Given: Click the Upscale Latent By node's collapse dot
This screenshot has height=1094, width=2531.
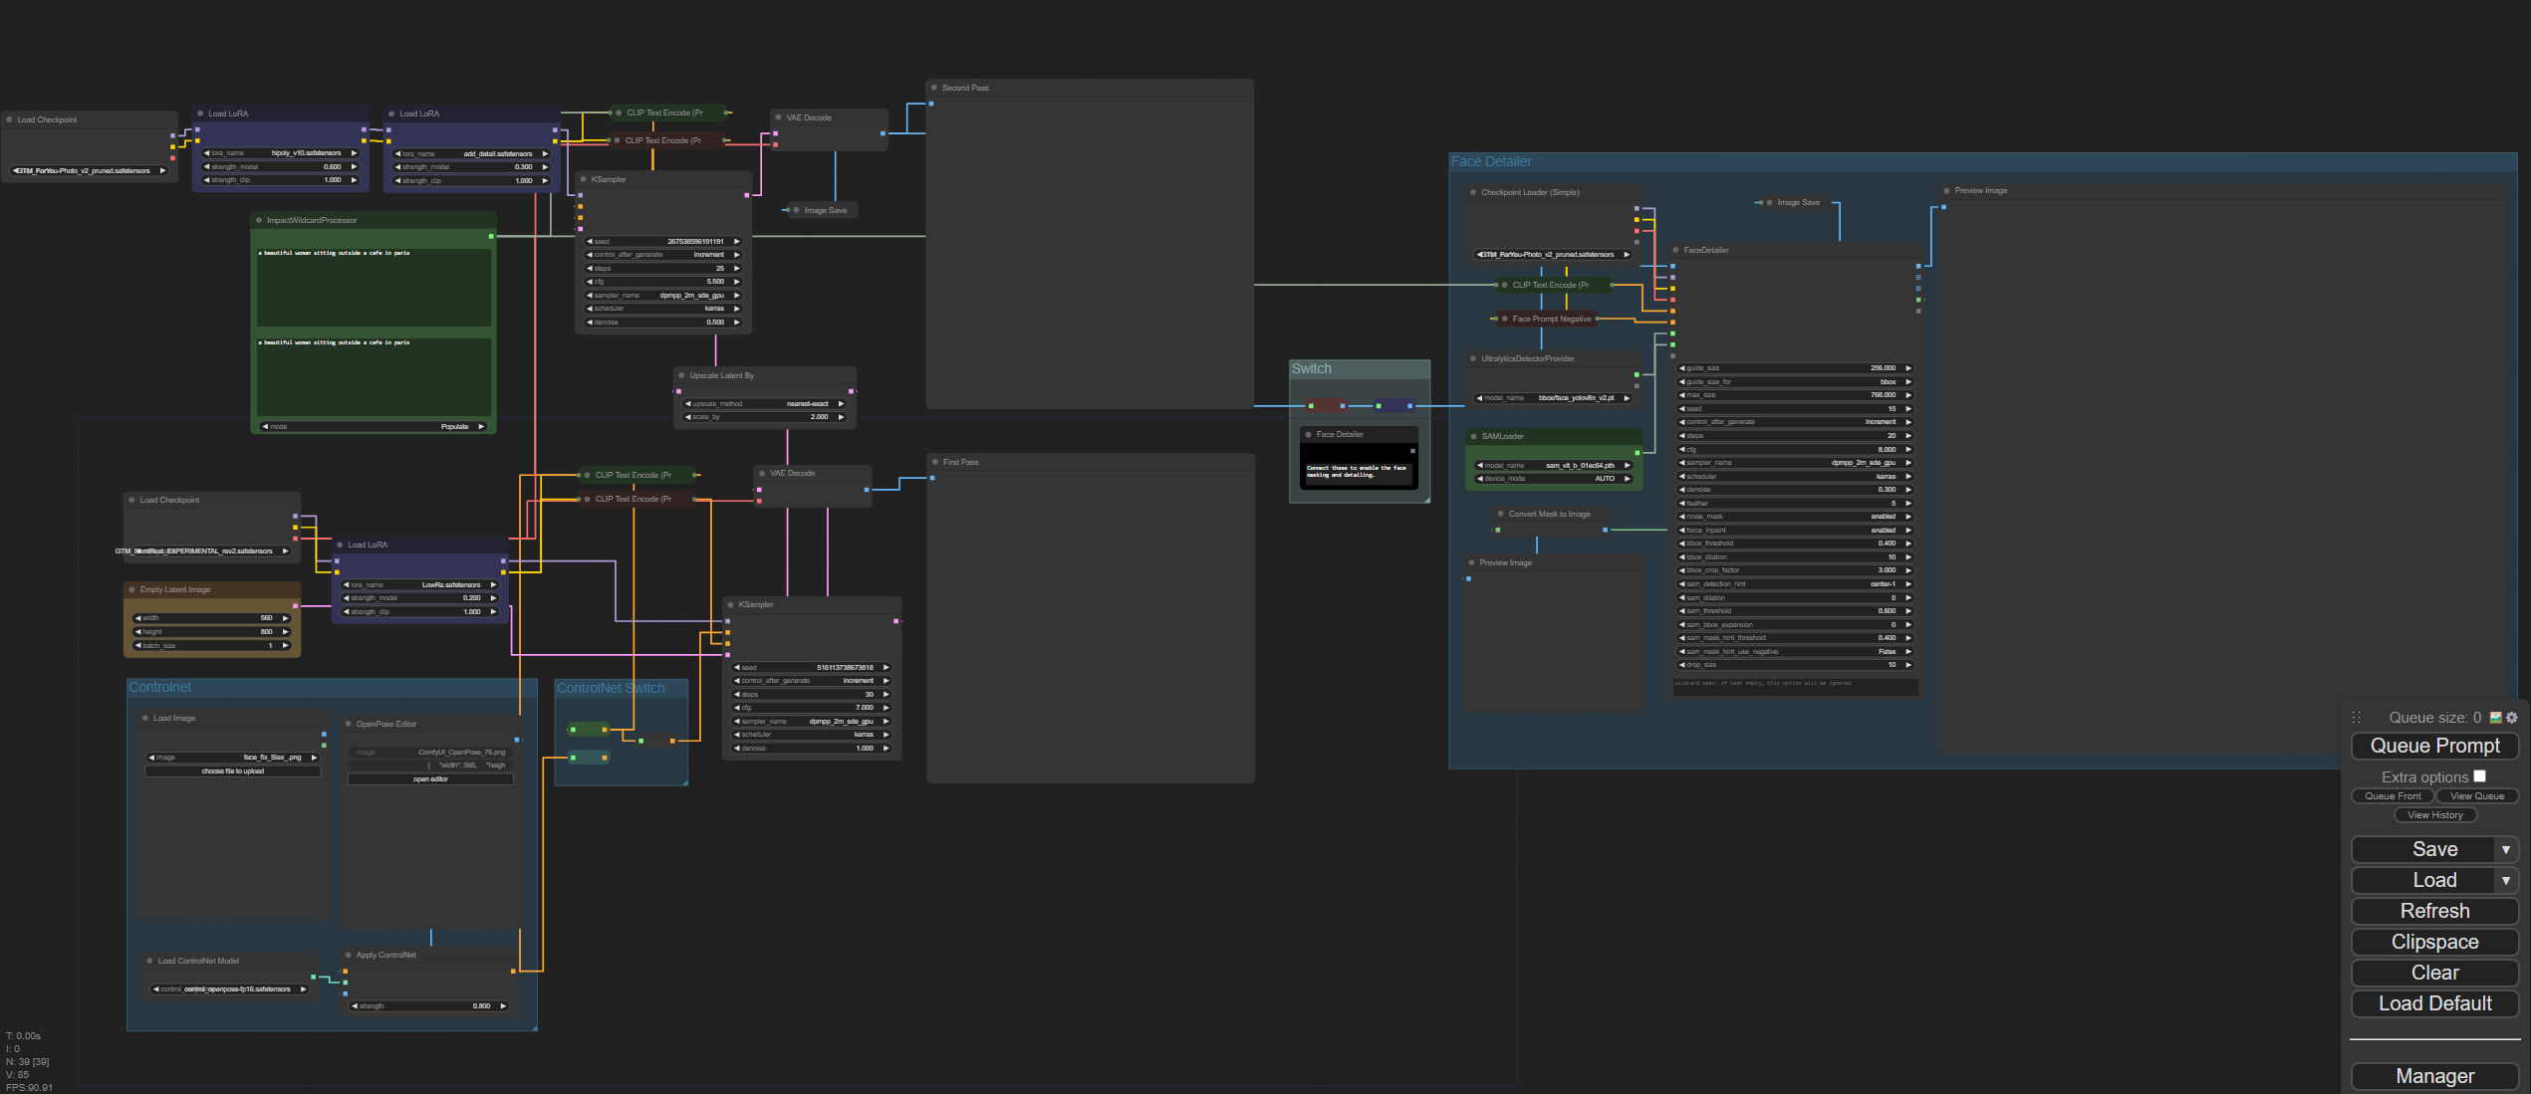Looking at the screenshot, I should (681, 375).
